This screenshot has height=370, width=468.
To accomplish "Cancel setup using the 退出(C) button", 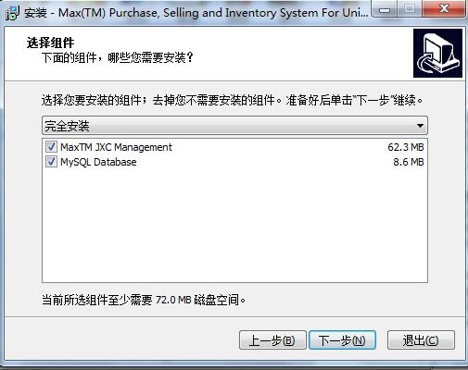I will click(421, 340).
